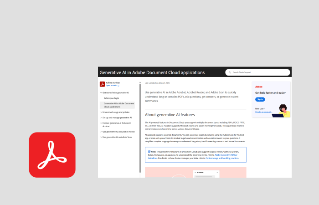Click the large red Adobe Acrobat logo
The image size is (319, 205).
[52, 155]
